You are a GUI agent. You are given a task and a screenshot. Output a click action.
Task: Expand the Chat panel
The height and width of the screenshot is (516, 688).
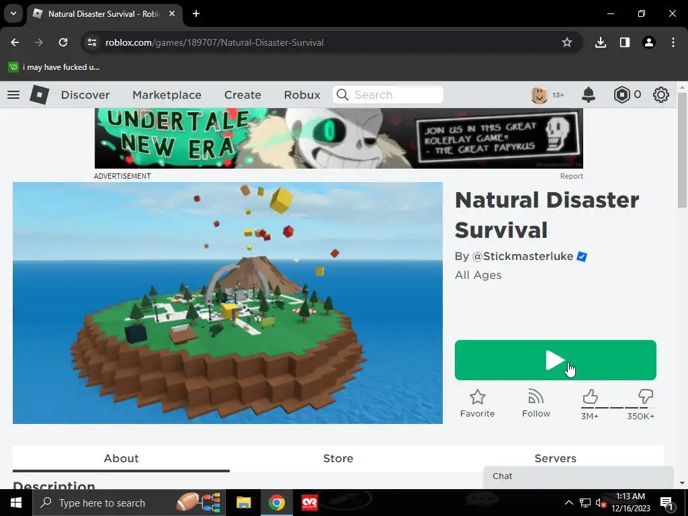pyautogui.click(x=578, y=476)
